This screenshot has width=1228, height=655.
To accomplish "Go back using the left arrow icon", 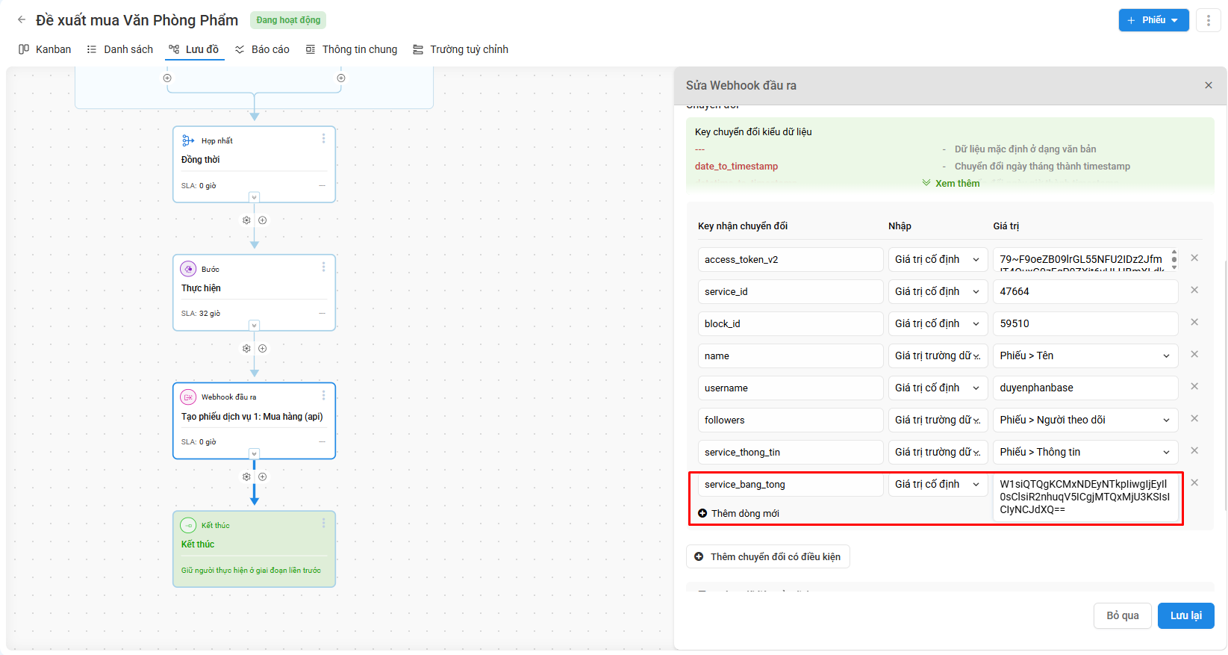I will point(22,20).
